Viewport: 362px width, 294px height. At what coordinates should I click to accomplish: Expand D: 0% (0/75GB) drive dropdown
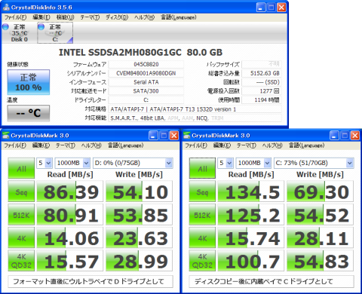pyautogui.click(x=169, y=163)
